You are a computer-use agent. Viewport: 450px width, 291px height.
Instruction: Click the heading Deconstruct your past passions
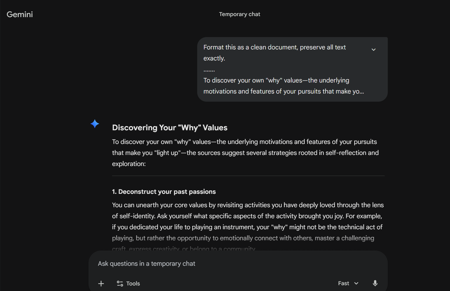point(164,191)
